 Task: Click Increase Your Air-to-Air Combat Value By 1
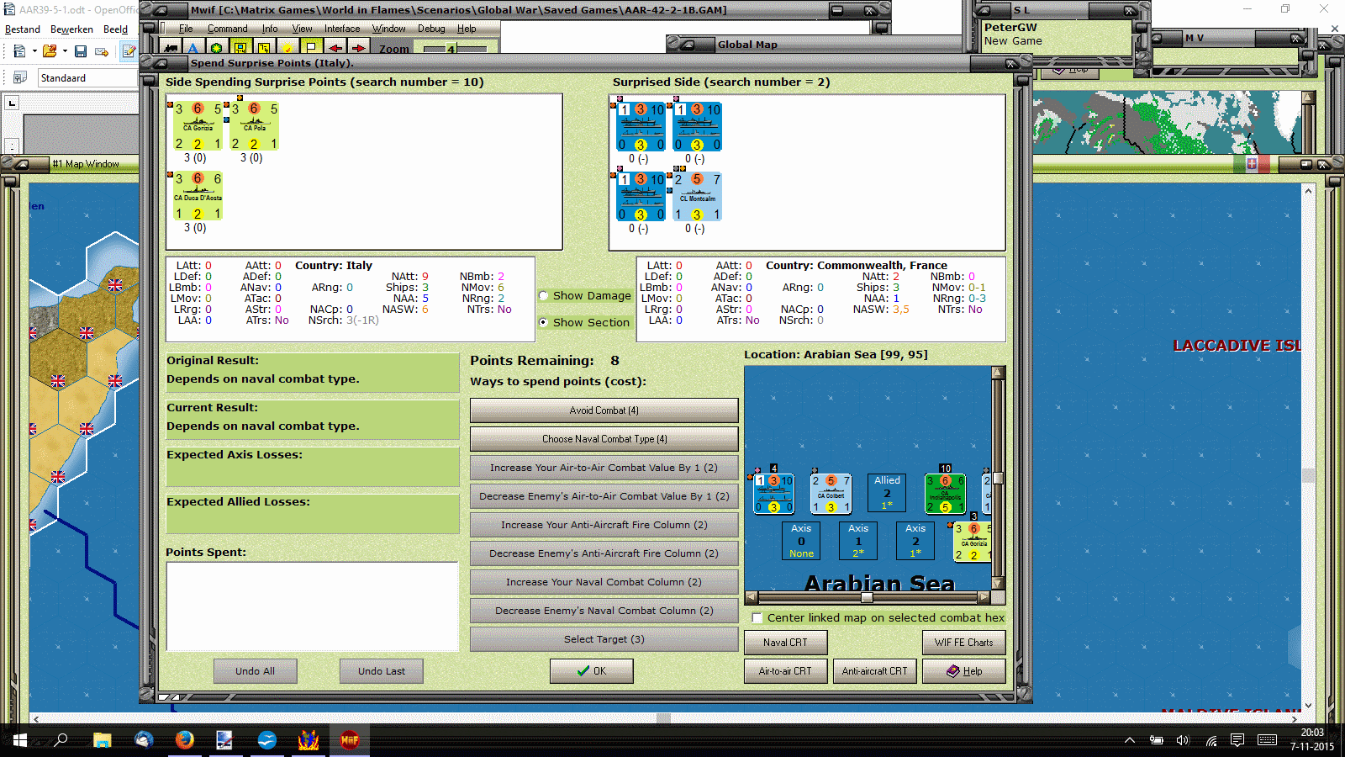click(x=604, y=468)
